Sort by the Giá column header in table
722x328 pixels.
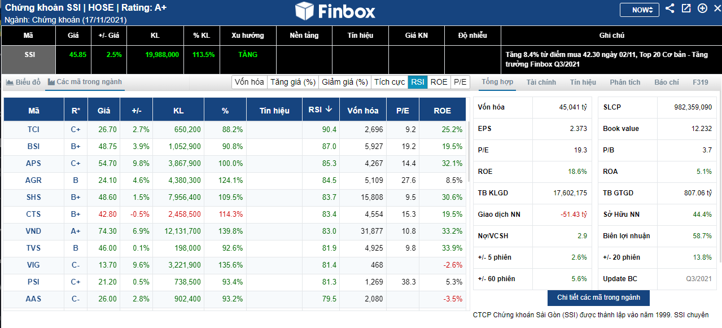[x=104, y=110]
